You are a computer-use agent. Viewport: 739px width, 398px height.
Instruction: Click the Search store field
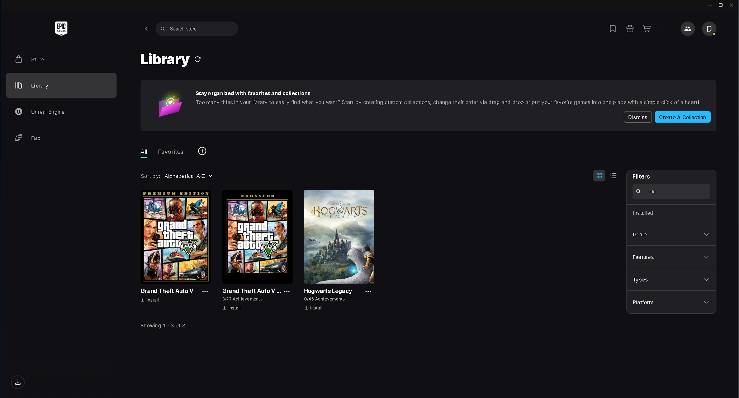click(197, 29)
